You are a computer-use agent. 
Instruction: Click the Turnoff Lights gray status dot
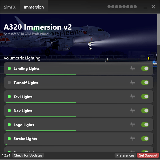pyautogui.click(x=9, y=83)
